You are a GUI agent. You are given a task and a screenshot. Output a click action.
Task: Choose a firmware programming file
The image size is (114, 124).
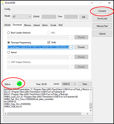pyautogui.click(x=81, y=47)
